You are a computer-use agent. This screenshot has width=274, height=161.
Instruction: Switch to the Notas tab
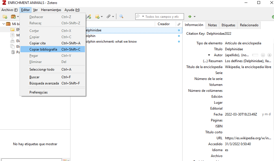pyautogui.click(x=212, y=25)
